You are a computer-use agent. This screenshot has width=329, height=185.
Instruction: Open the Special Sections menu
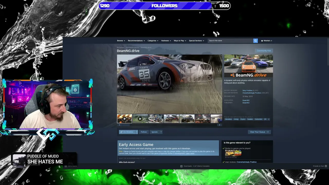(x=197, y=41)
